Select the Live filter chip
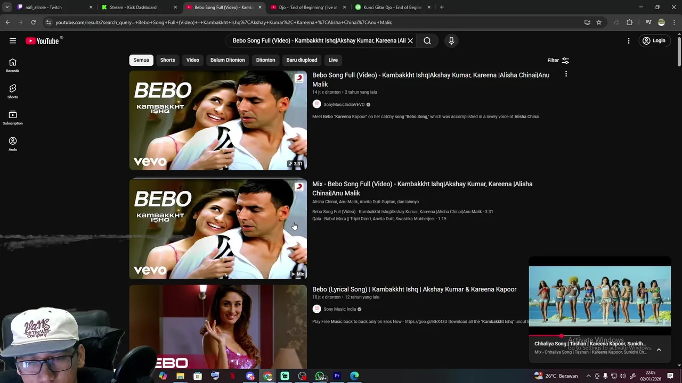Screen dimensions: 682x383 pyautogui.click(x=333, y=60)
